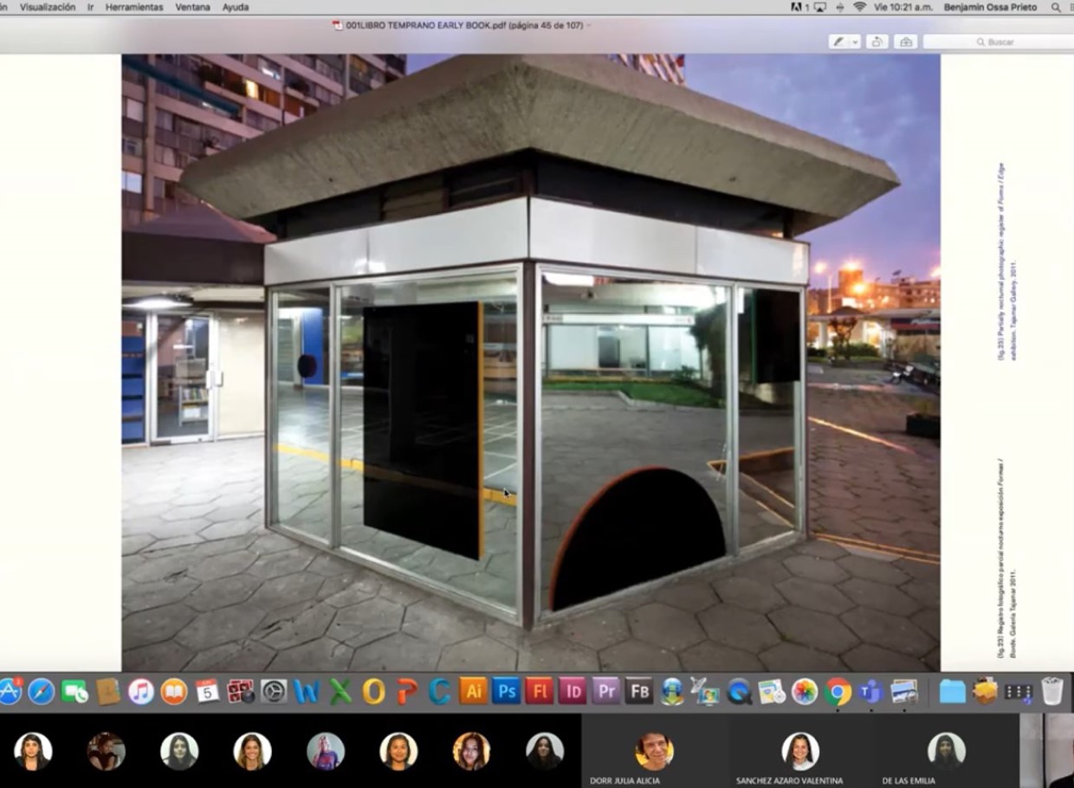Open the Herramientas menu
This screenshot has height=788, width=1074.
coord(133,7)
